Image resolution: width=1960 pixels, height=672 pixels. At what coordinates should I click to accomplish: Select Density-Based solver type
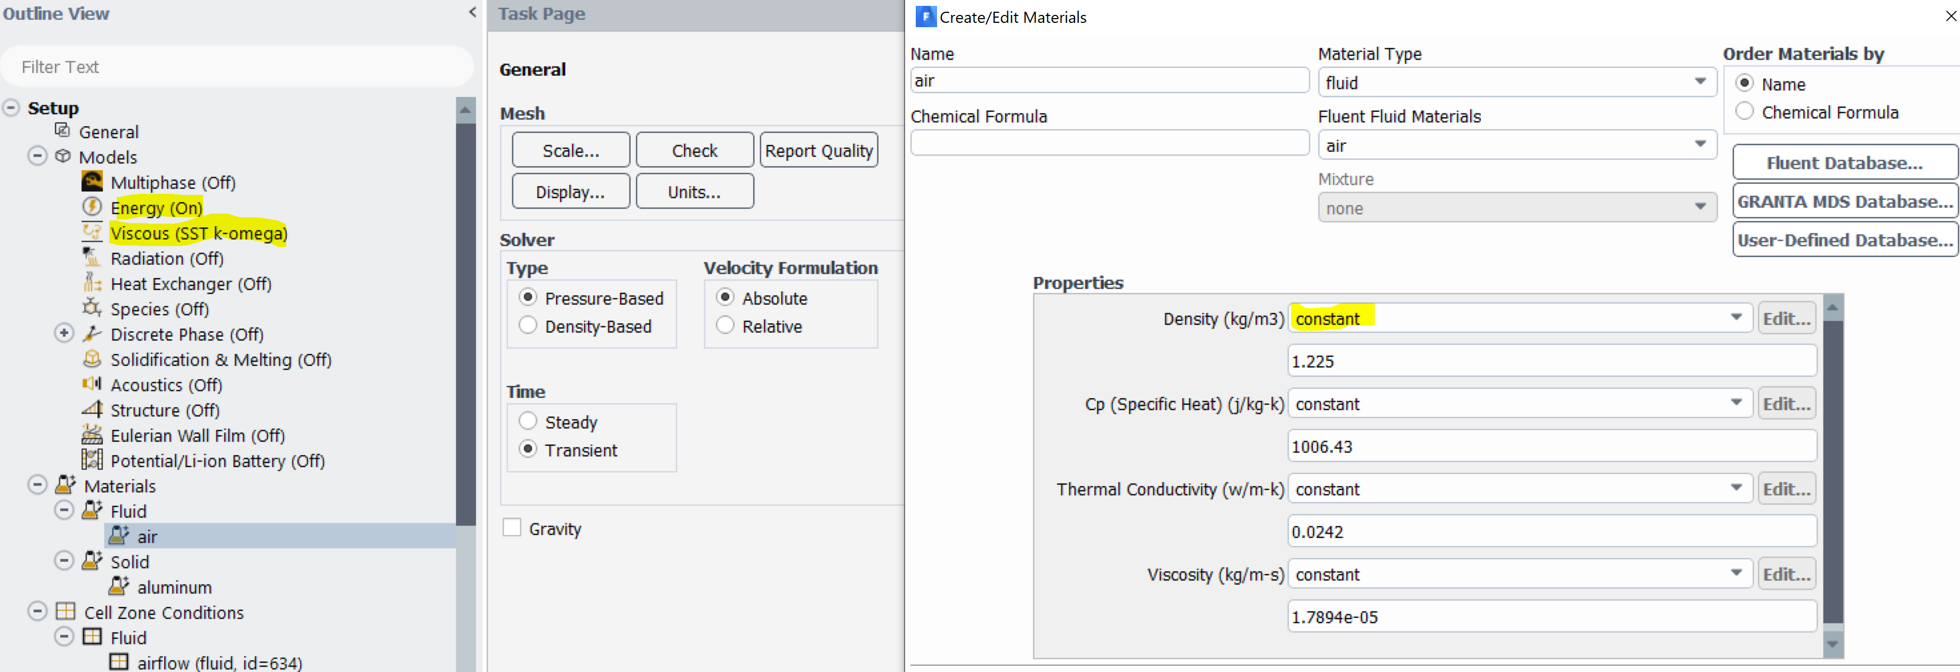(x=527, y=325)
